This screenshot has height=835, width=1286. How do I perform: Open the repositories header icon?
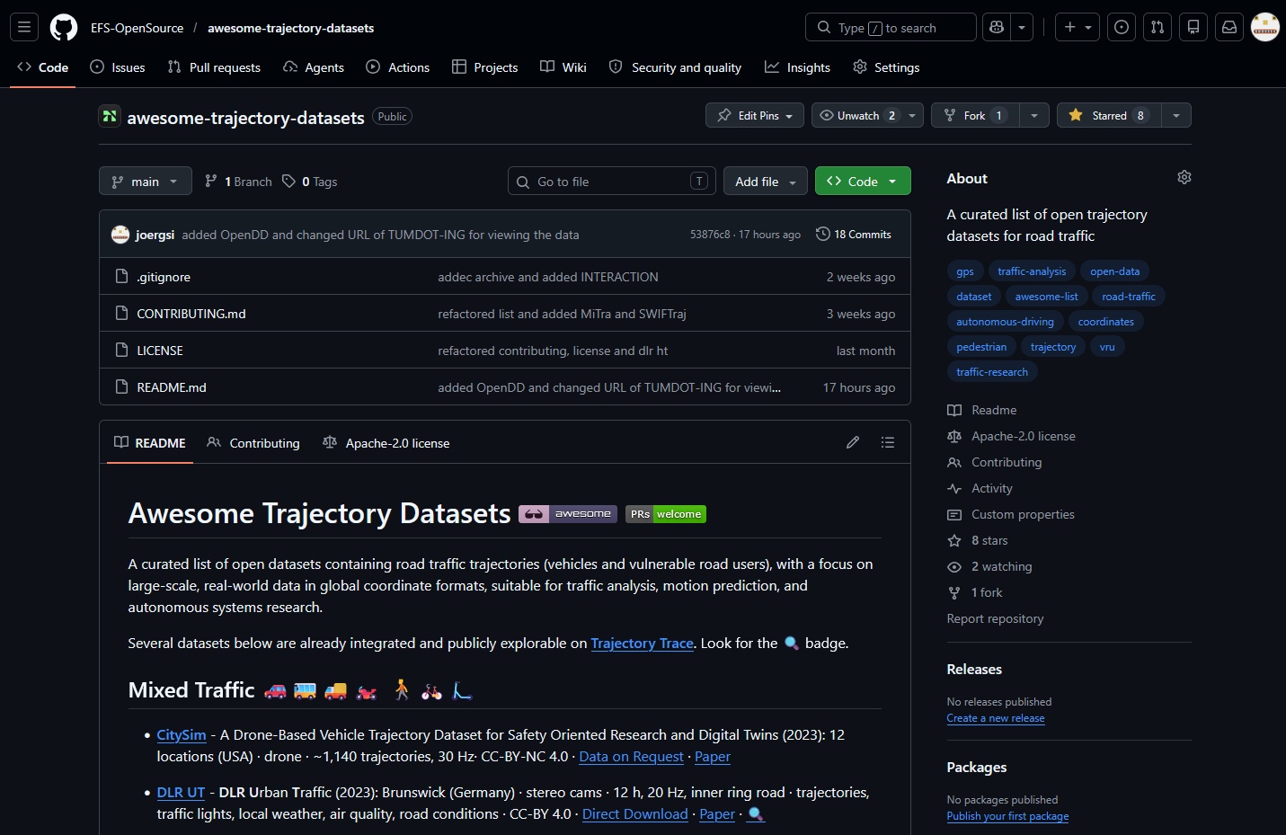pyautogui.click(x=1193, y=27)
